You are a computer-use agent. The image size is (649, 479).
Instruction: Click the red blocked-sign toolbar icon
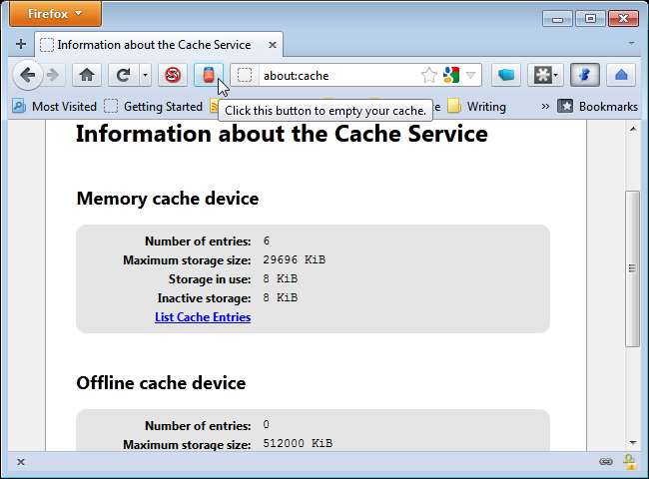click(x=173, y=75)
